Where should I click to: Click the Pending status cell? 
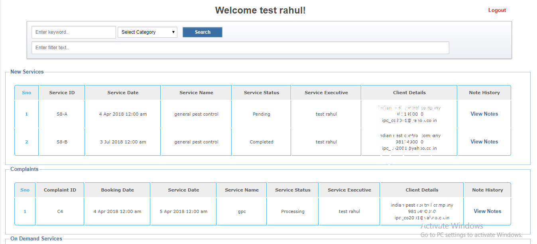262,114
